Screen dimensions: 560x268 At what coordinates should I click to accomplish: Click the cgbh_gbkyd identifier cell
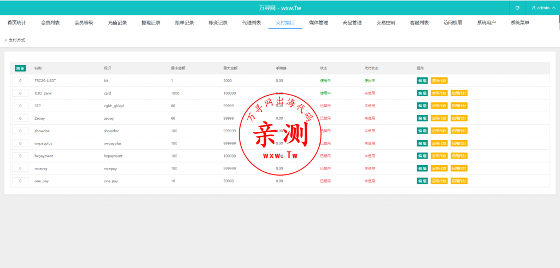point(114,106)
